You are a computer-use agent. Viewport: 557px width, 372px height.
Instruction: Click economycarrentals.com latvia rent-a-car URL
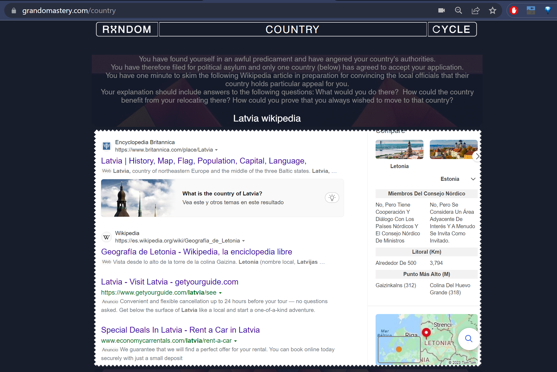[x=166, y=341]
